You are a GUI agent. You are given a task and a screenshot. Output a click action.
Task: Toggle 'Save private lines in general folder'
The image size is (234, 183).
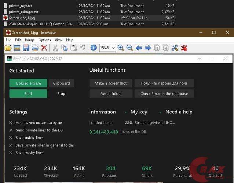click(11, 145)
